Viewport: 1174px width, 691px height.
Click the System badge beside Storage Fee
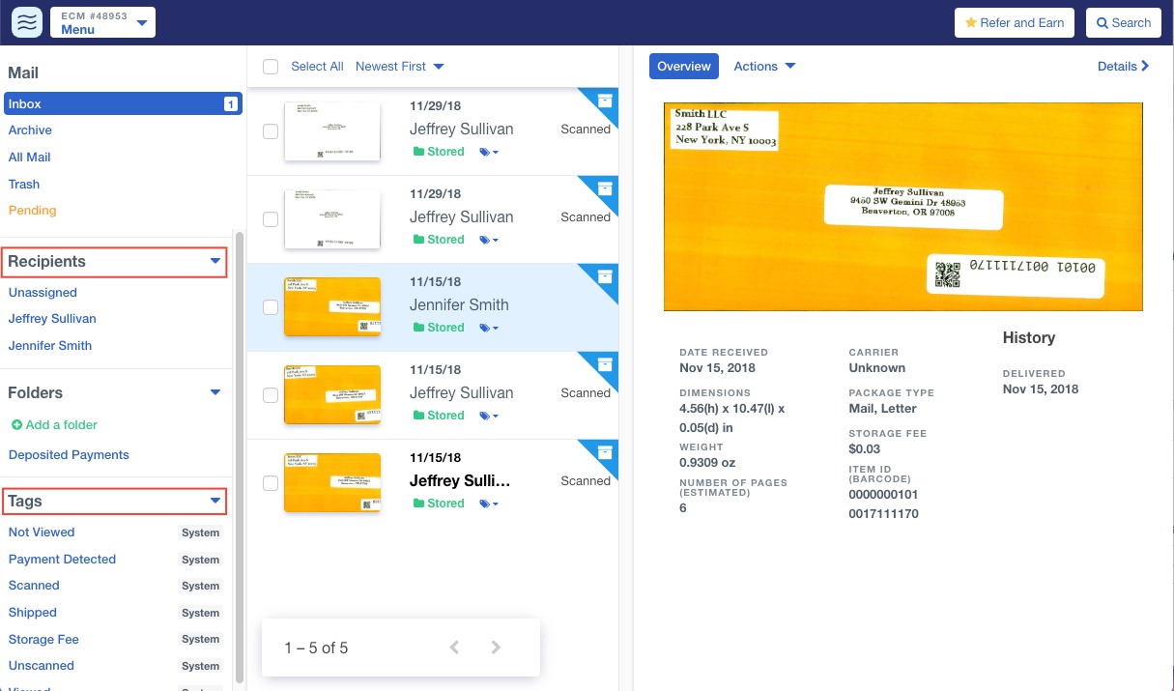(x=200, y=640)
